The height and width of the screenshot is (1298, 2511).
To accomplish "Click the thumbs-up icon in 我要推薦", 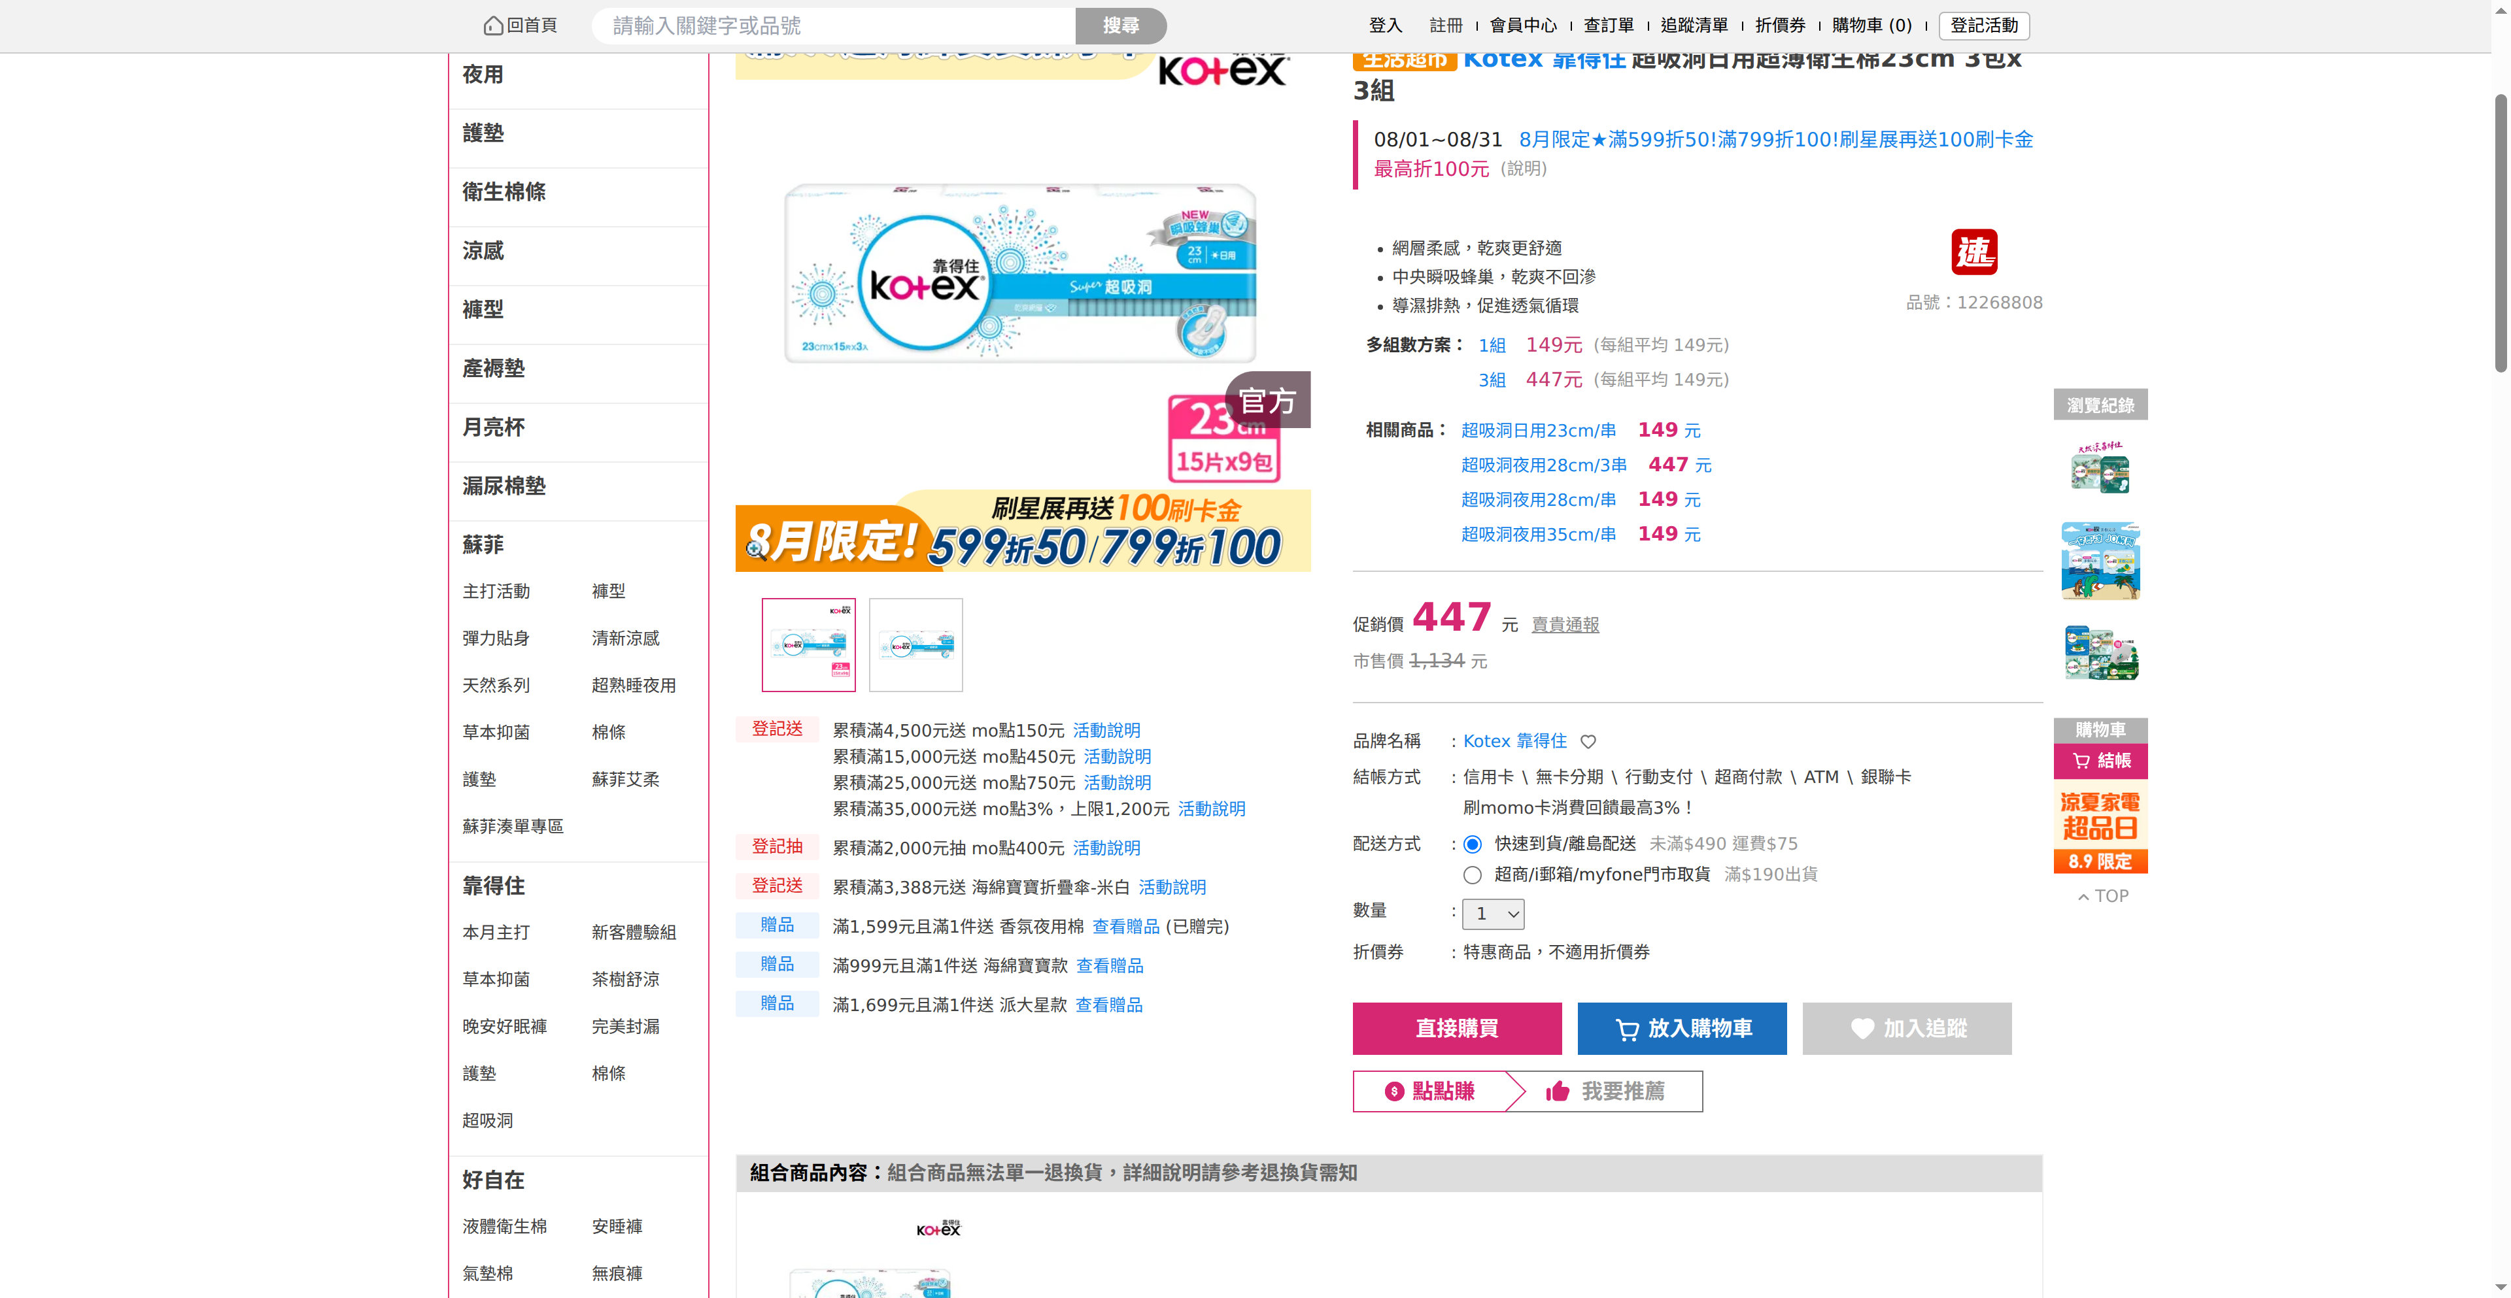I will (x=1558, y=1091).
